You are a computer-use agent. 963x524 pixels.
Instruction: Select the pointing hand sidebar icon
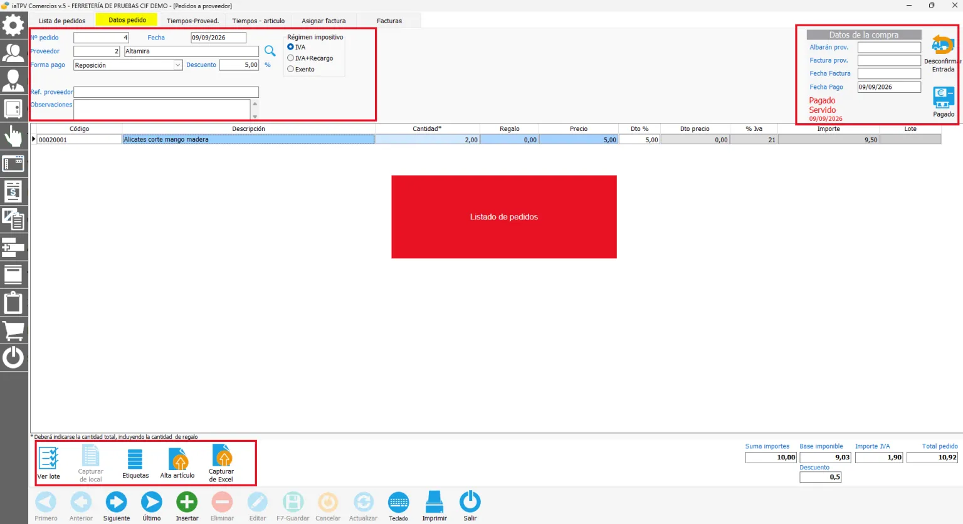(13, 135)
